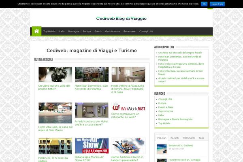Read 'Un video sul sito web' article title
The height and width of the screenshot is (162, 243).
tap(54, 87)
